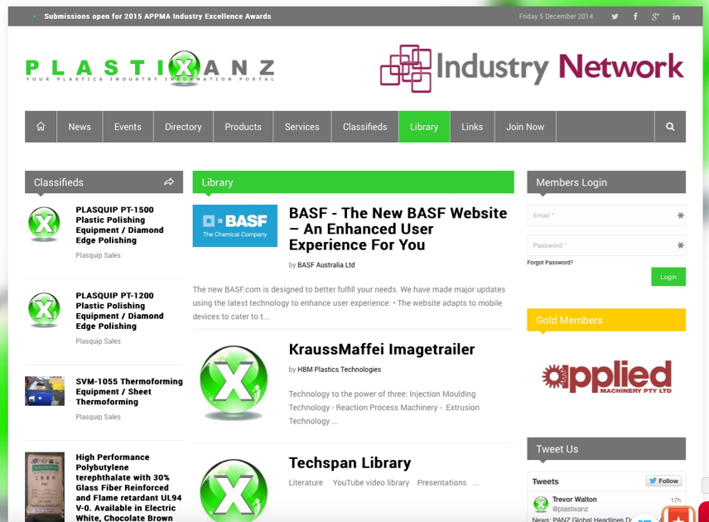Open the Twitter icon in top bar
This screenshot has height=522, width=709.
coord(615,17)
